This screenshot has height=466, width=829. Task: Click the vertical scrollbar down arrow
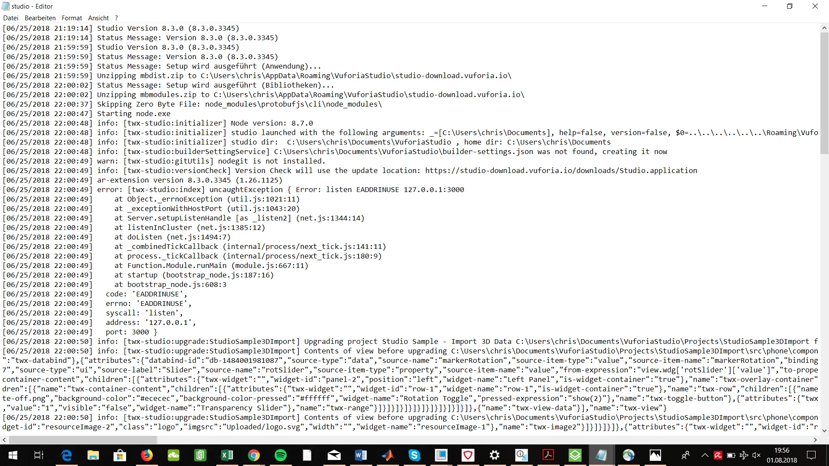point(824,430)
